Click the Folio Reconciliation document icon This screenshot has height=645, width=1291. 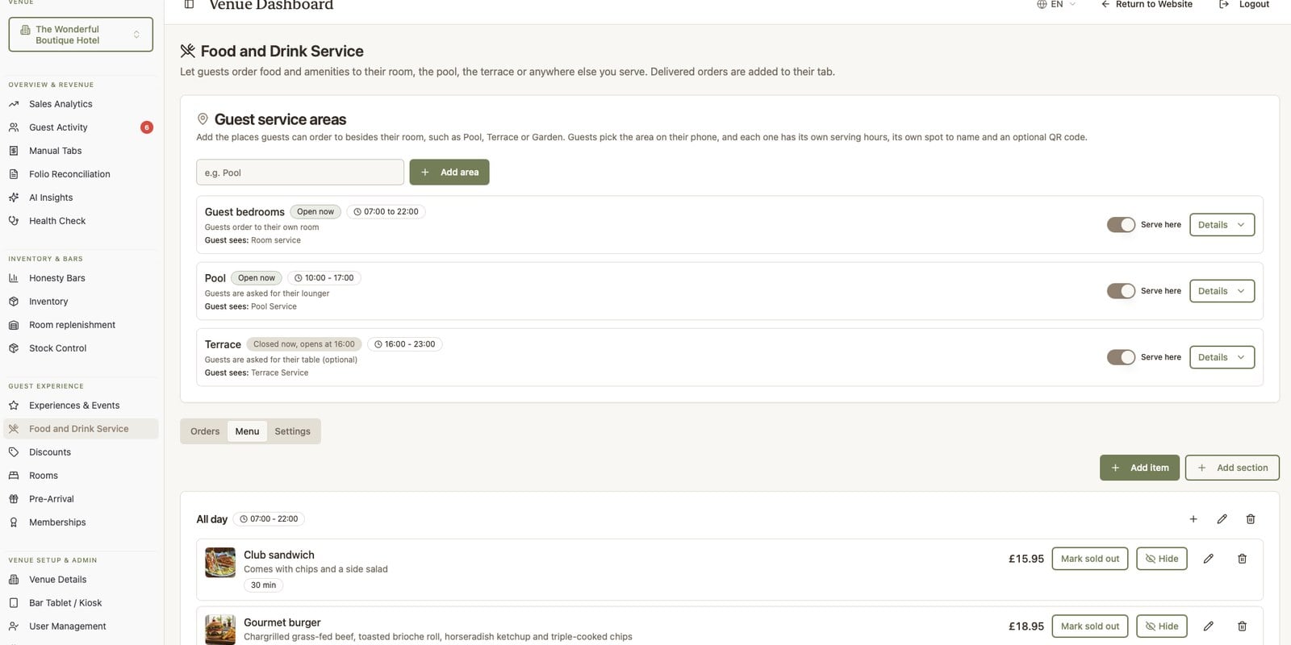(x=14, y=174)
